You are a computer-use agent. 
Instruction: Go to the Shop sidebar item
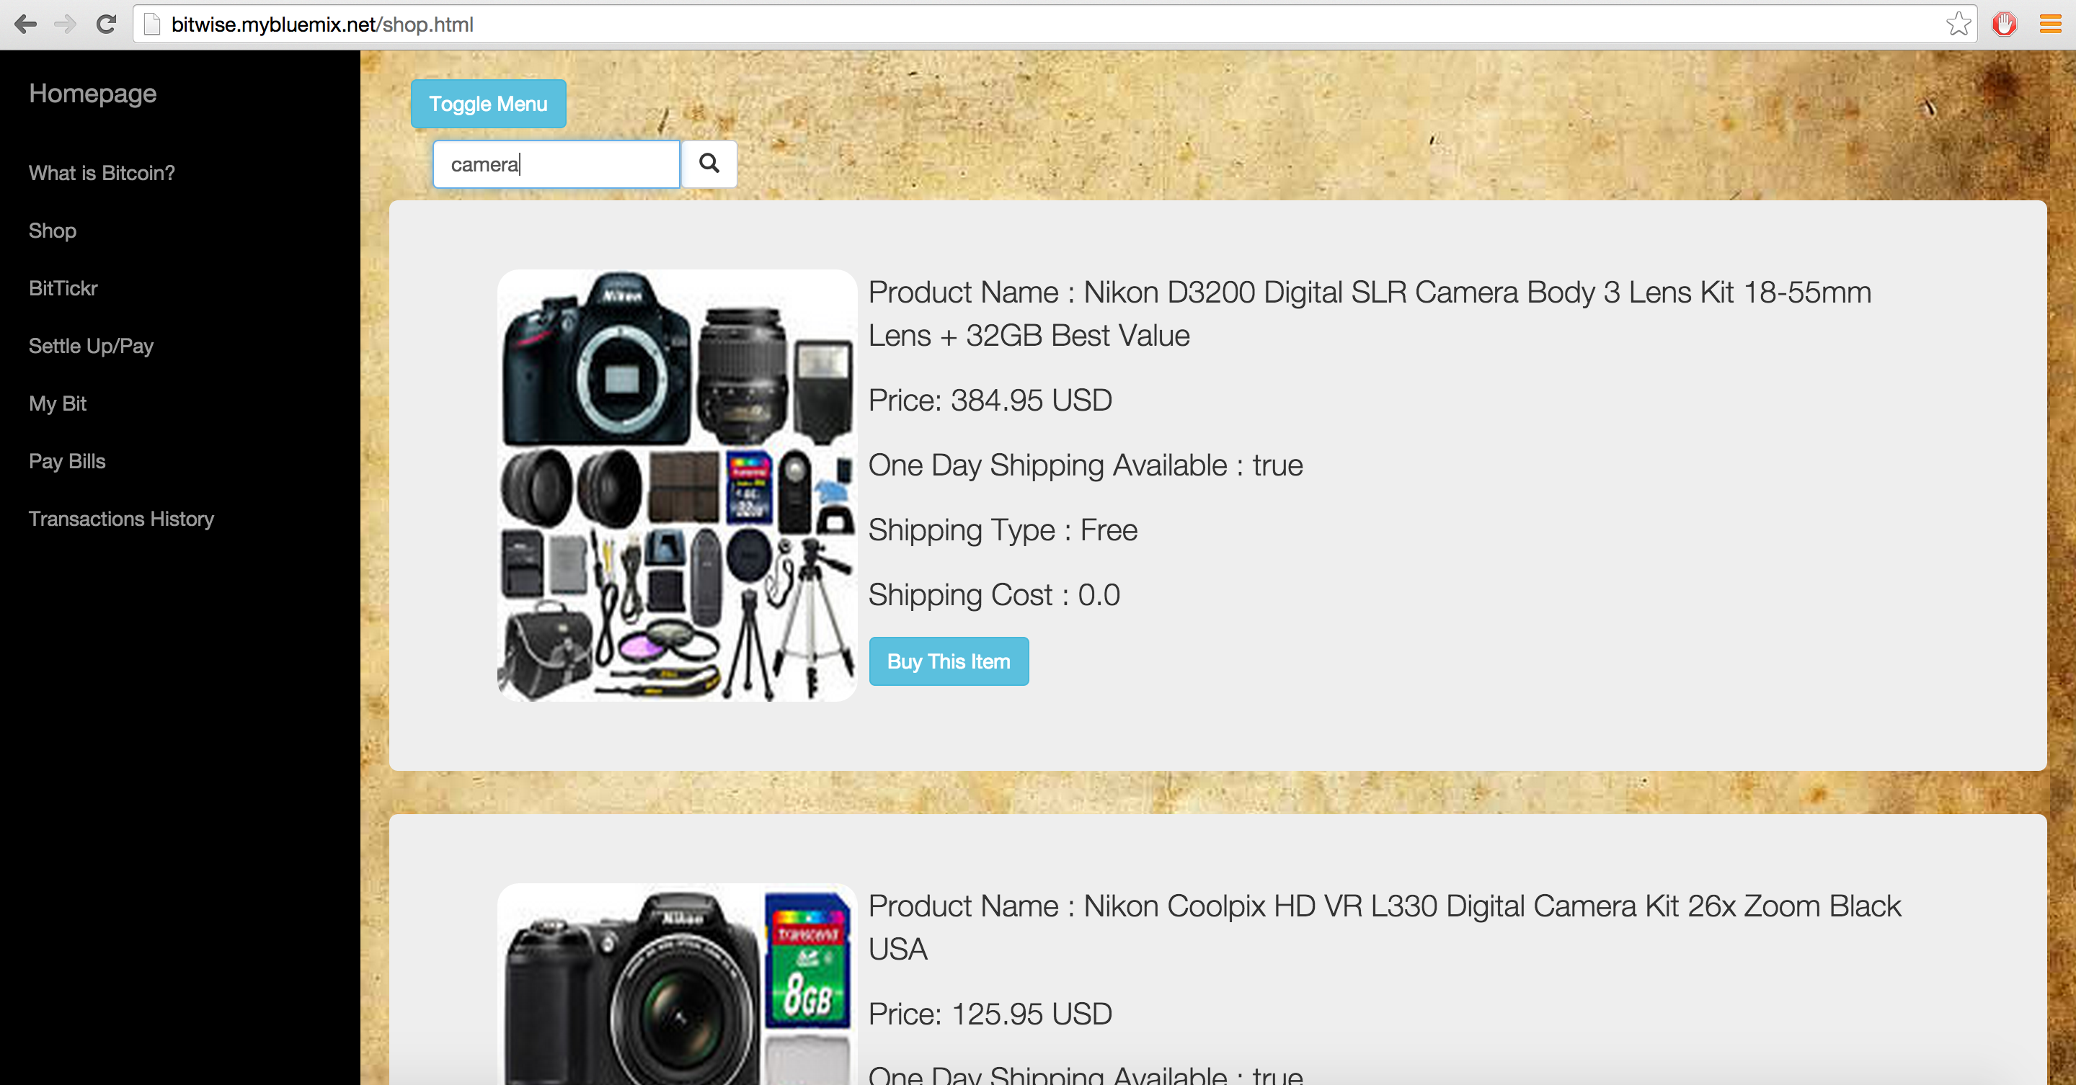pyautogui.click(x=53, y=231)
